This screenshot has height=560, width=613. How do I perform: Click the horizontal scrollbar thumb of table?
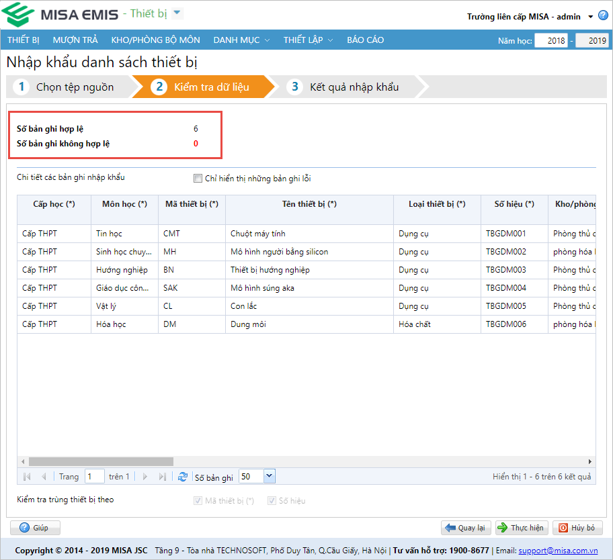click(101, 461)
